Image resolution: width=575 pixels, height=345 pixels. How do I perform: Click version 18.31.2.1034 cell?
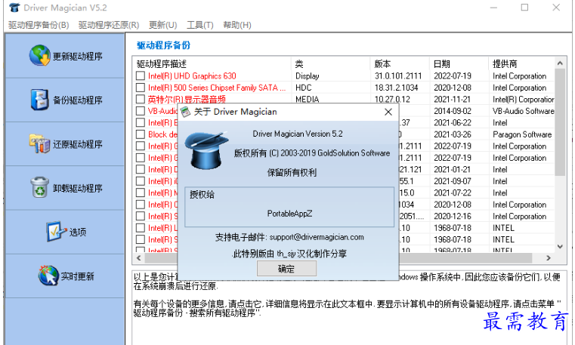(397, 88)
